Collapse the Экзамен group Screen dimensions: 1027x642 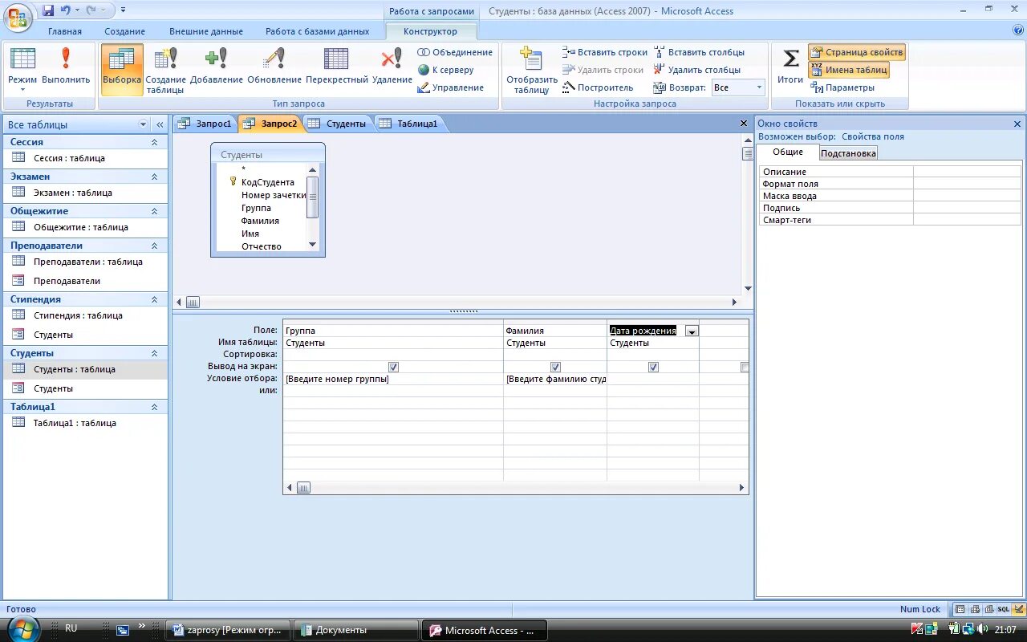point(154,177)
